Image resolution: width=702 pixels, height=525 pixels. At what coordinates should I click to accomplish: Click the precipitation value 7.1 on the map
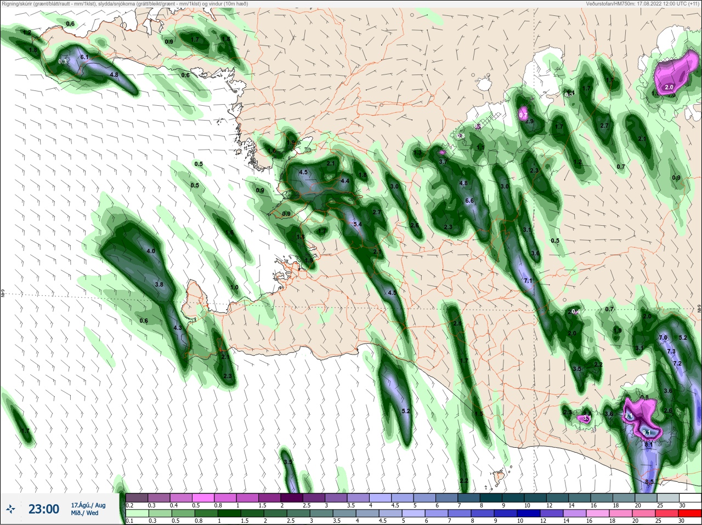coord(528,281)
